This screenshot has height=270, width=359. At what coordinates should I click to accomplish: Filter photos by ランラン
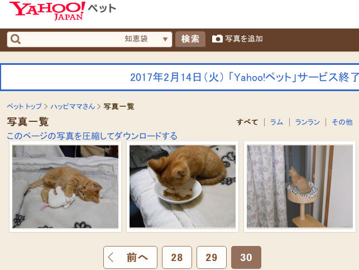coord(308,122)
